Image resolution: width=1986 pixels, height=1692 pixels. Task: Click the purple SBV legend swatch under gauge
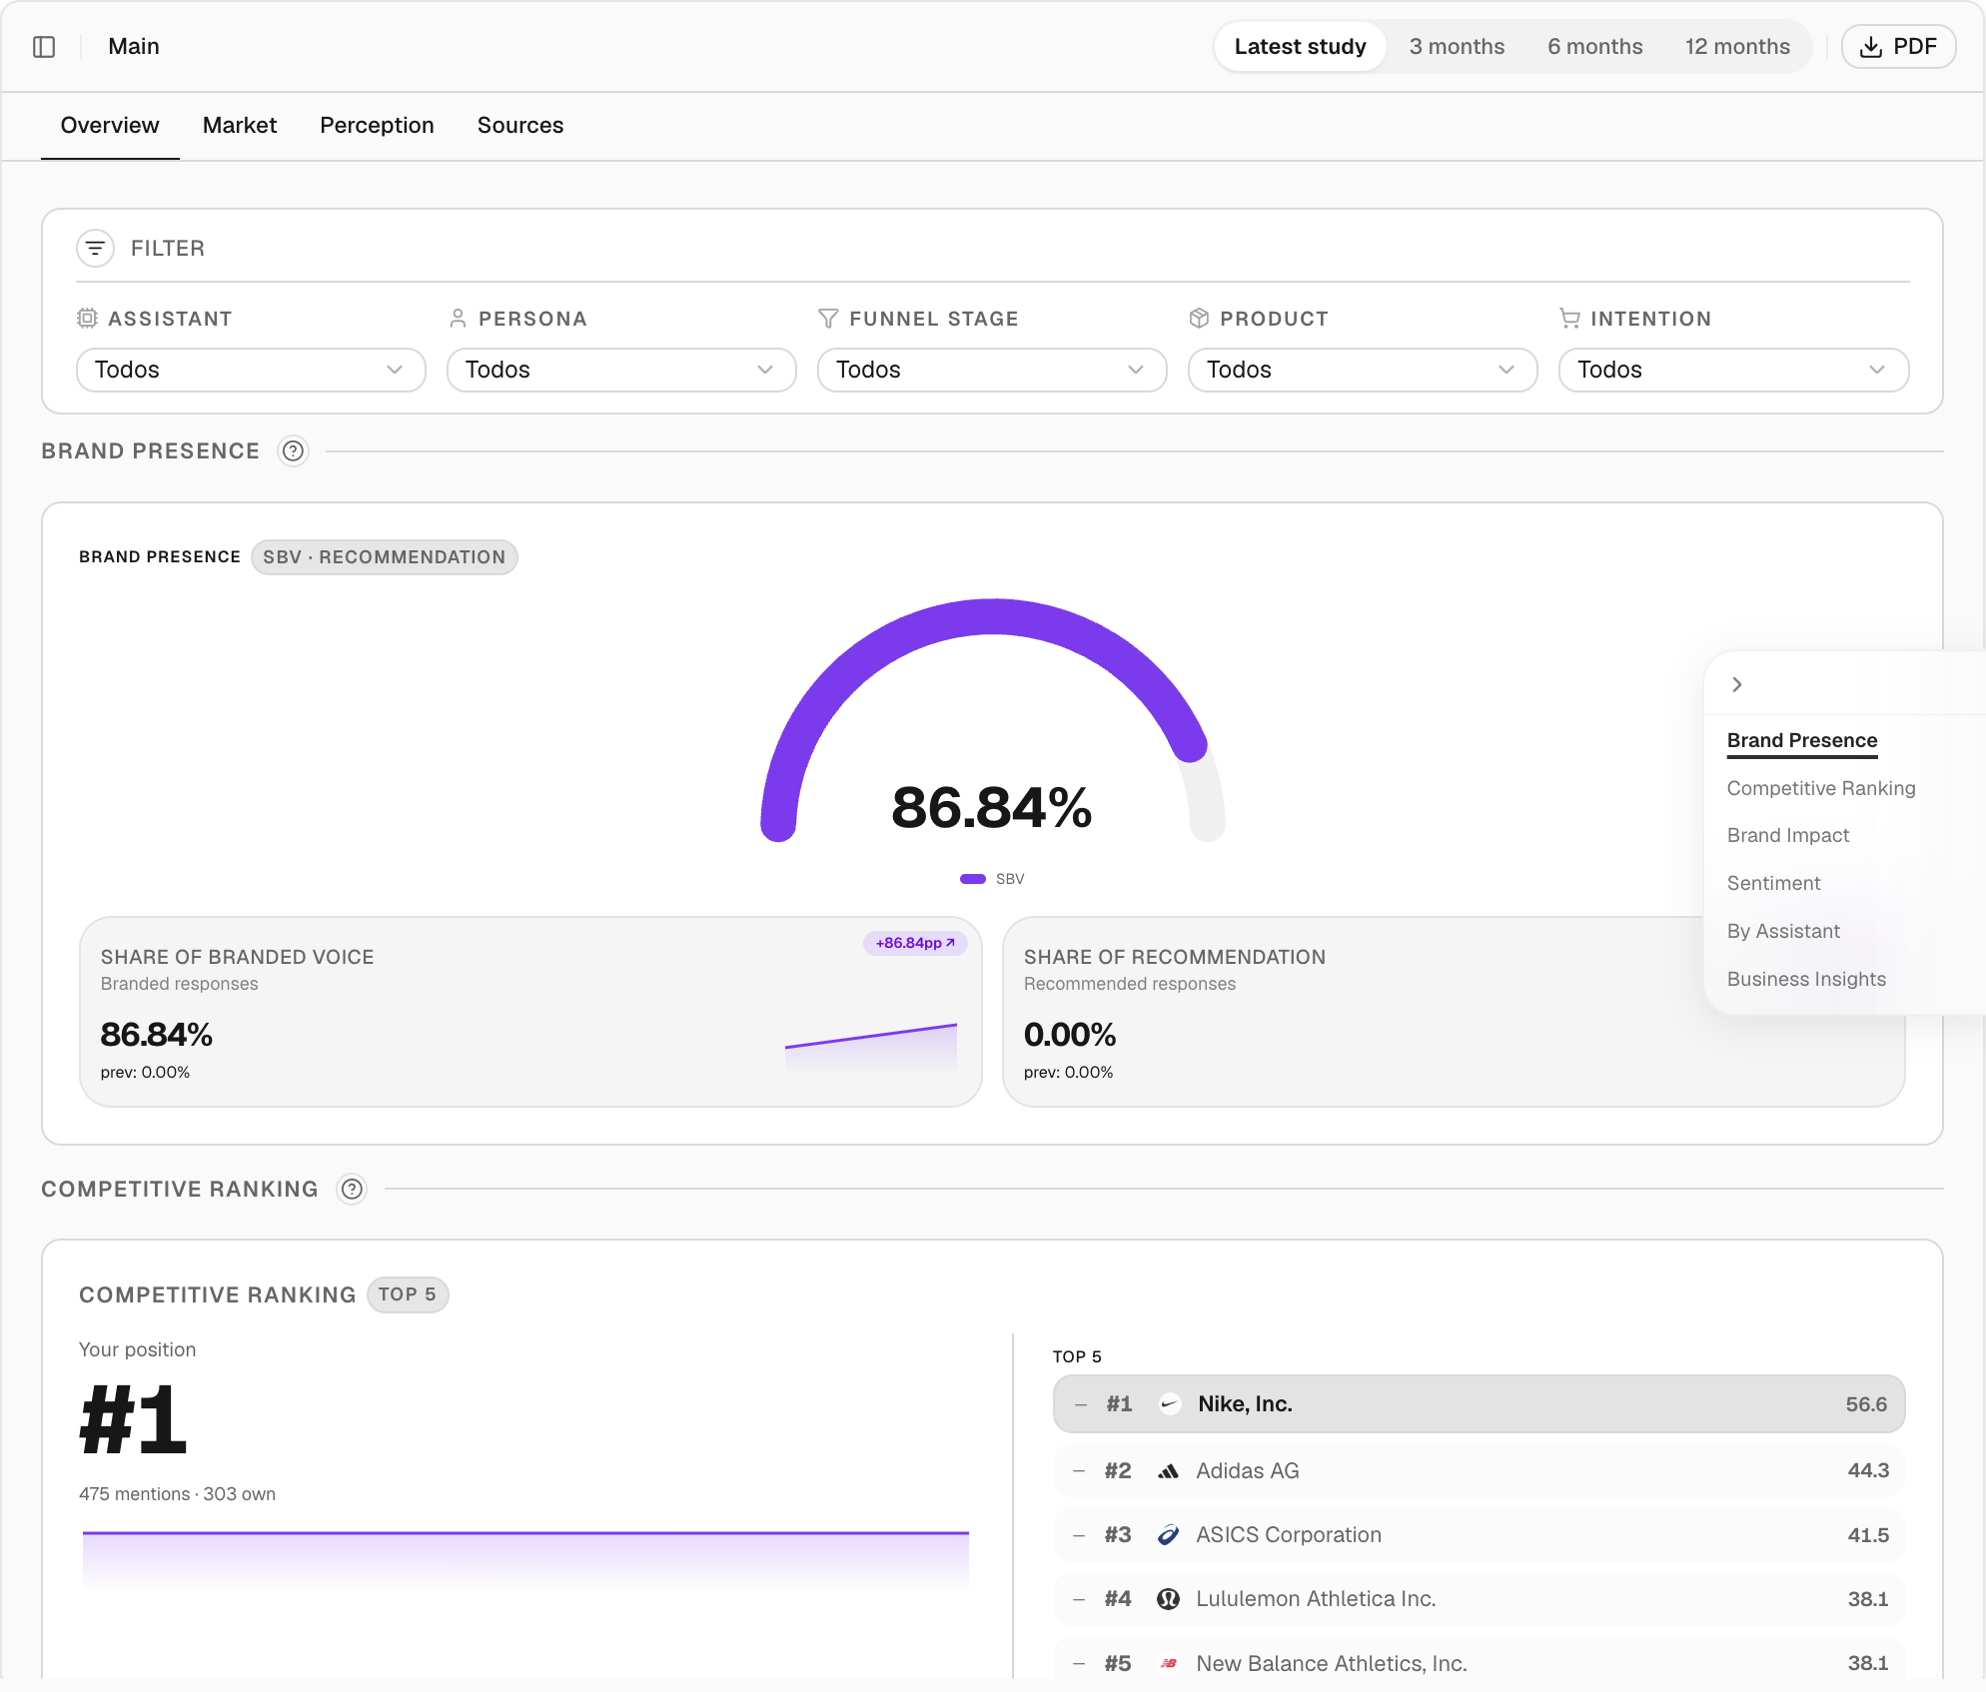973,878
